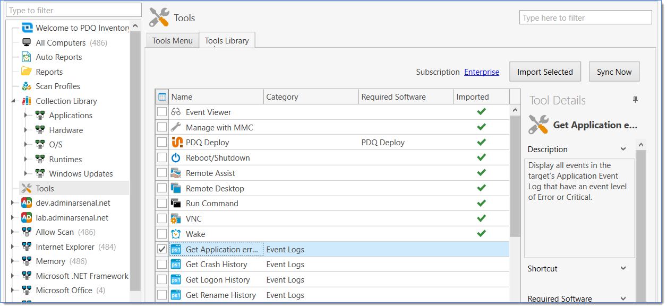Select the Tools Library tab

tap(227, 41)
